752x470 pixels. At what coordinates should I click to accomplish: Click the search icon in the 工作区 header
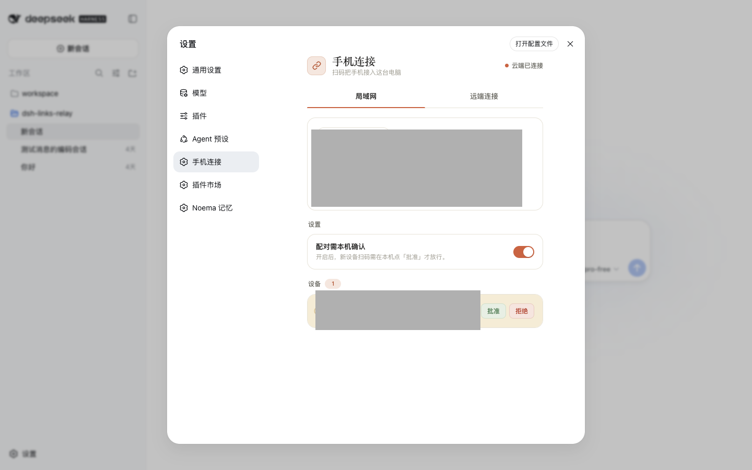click(x=99, y=73)
